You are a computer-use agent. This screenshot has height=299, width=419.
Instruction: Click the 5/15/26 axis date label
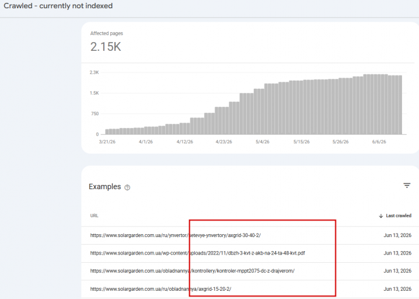tap(302, 142)
